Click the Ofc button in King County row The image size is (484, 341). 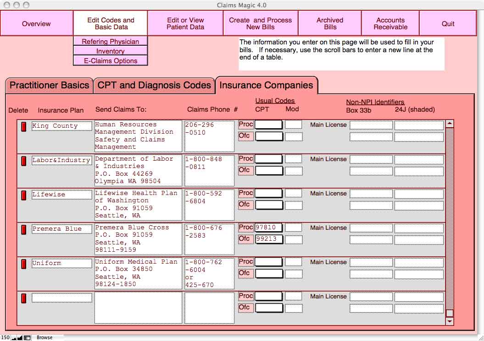pyautogui.click(x=246, y=136)
